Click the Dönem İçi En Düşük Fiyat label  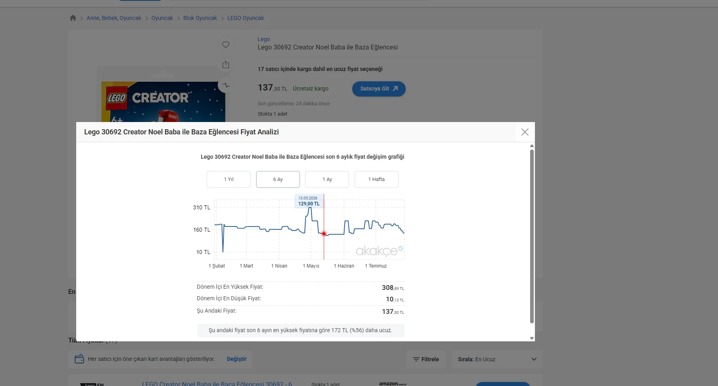229,298
